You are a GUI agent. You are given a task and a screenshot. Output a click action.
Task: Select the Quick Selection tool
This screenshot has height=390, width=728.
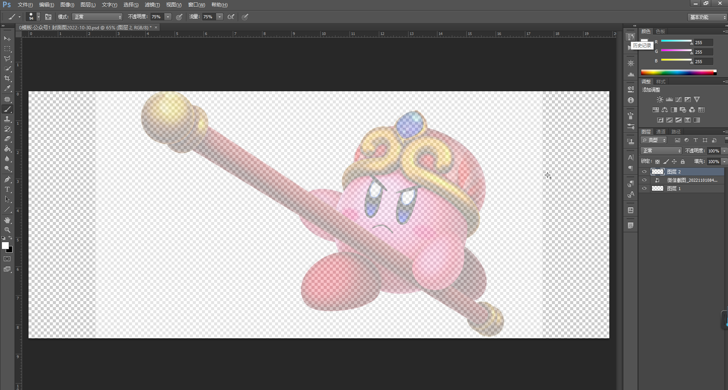(7, 68)
